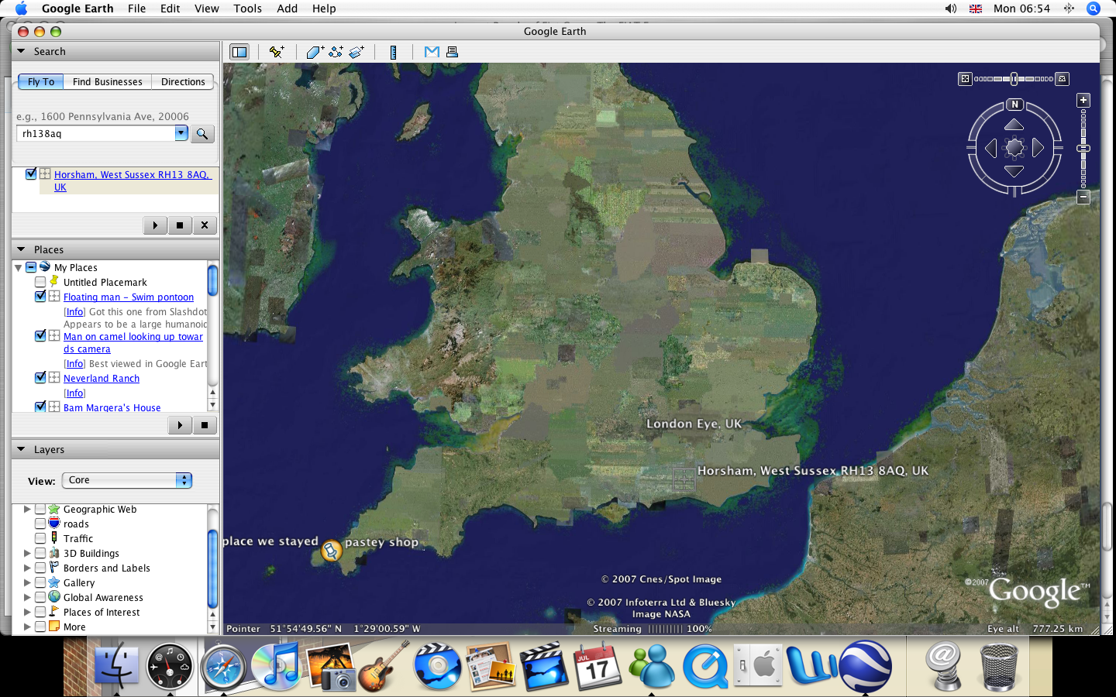Click play tour button in Search panel
Screen dimensions: 1116x697
pos(155,225)
